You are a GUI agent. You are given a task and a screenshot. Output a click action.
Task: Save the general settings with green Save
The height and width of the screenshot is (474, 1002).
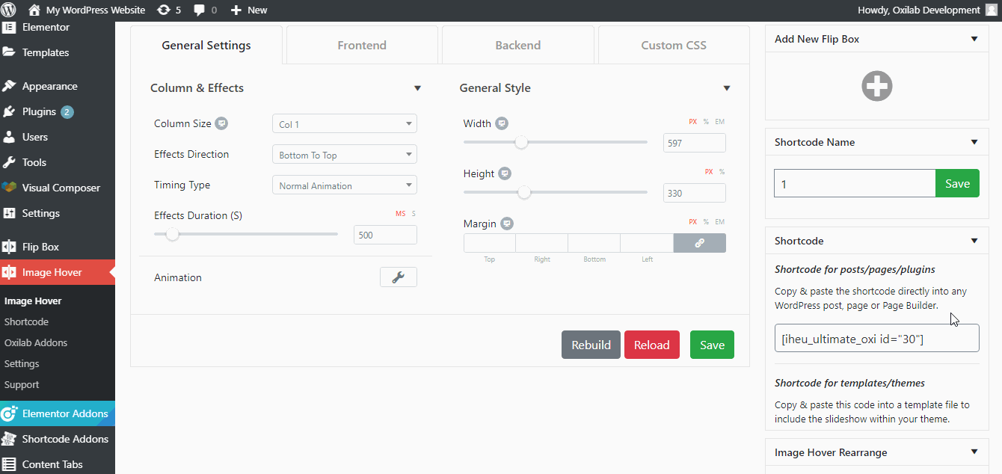tap(712, 345)
